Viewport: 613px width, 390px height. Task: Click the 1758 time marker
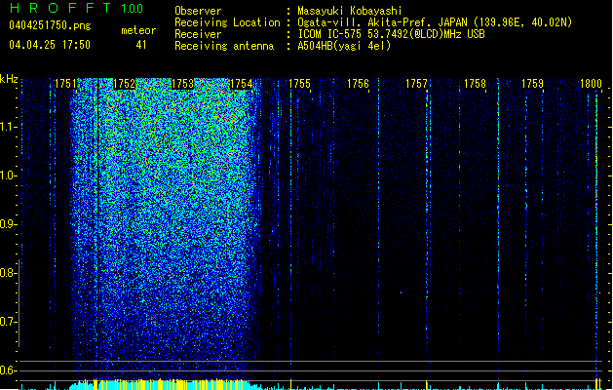coord(475,84)
